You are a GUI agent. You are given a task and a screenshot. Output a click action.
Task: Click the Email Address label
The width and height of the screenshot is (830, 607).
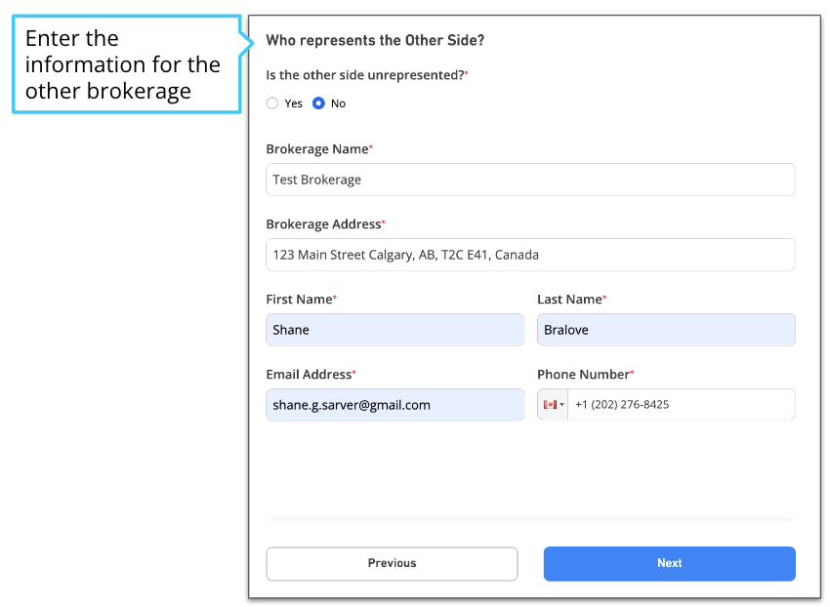(311, 375)
